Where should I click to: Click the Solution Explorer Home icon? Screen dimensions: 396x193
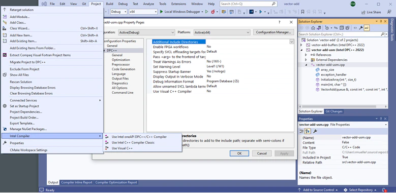tap(313, 28)
